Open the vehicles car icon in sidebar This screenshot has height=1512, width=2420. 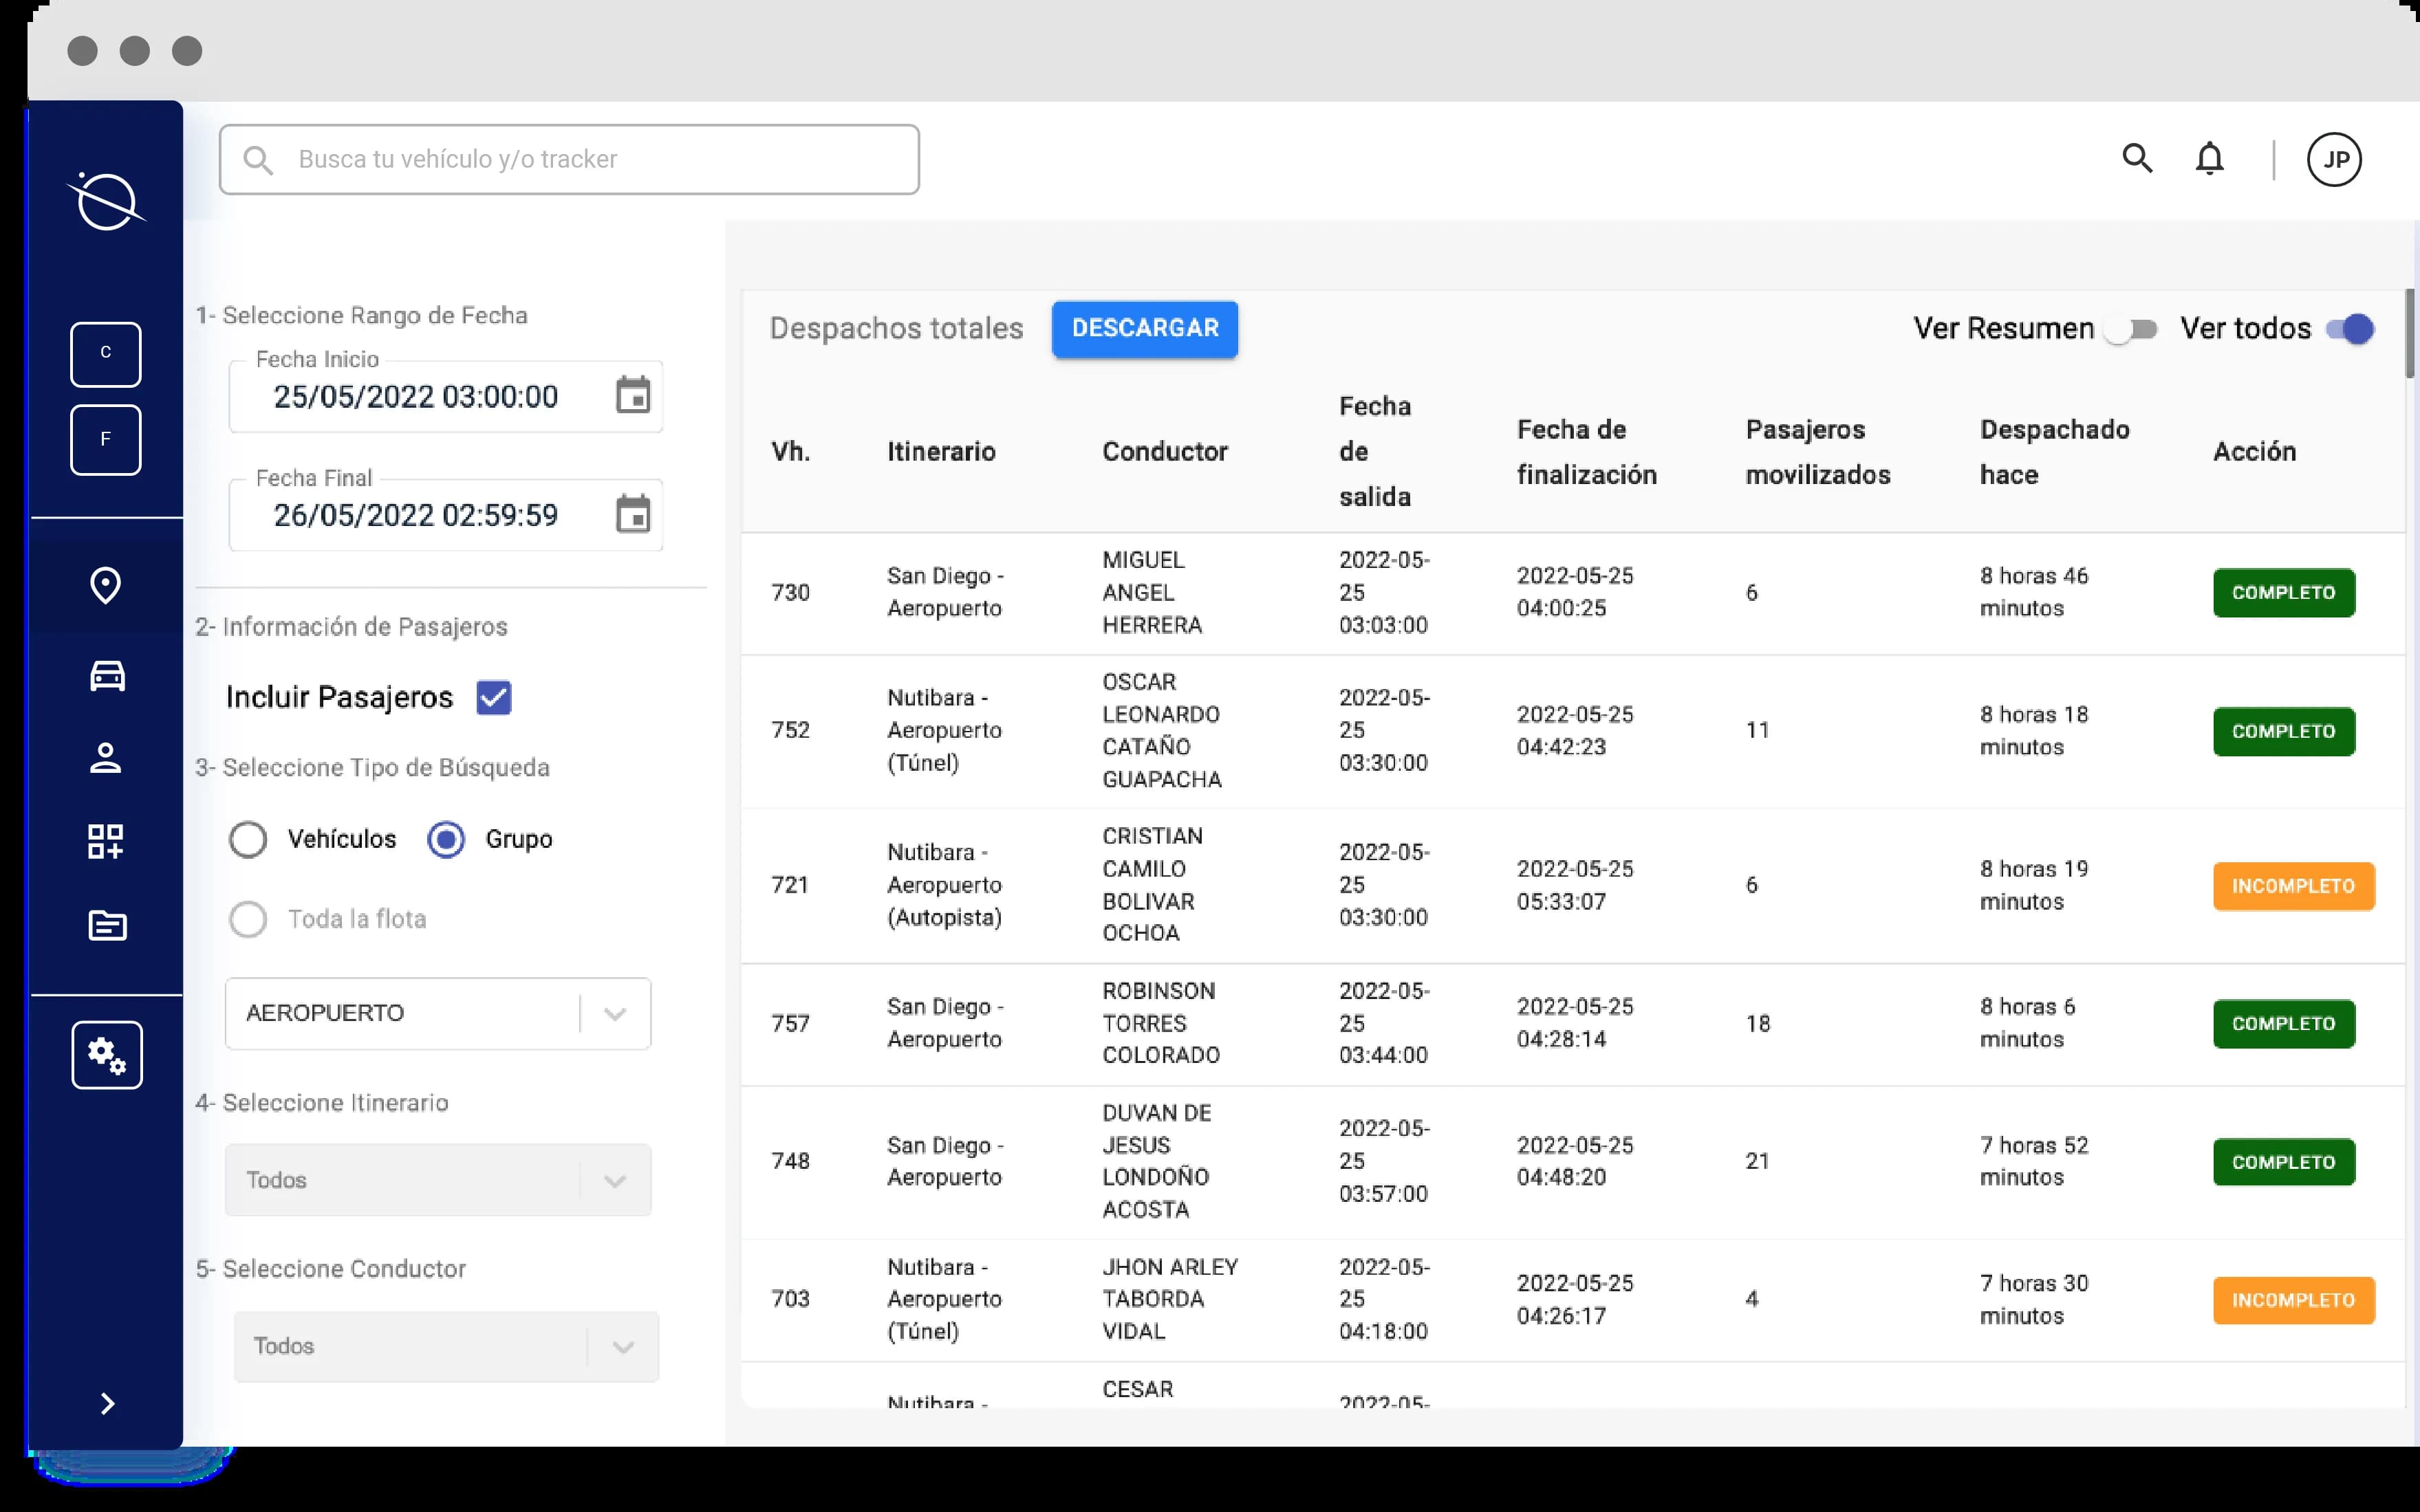pos(107,676)
